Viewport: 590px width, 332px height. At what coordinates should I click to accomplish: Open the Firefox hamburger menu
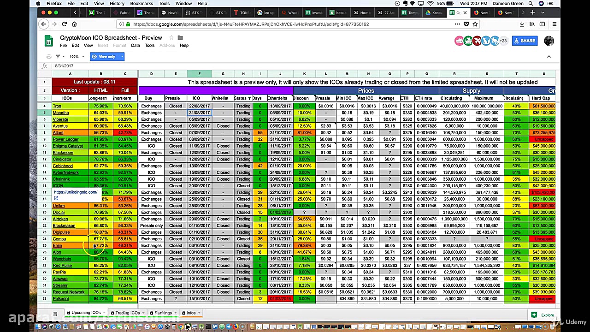(554, 24)
